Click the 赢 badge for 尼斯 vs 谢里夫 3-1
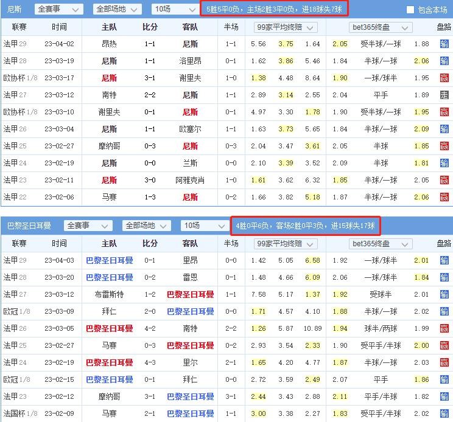Viewport: 453px width, 422px height. coord(444,78)
